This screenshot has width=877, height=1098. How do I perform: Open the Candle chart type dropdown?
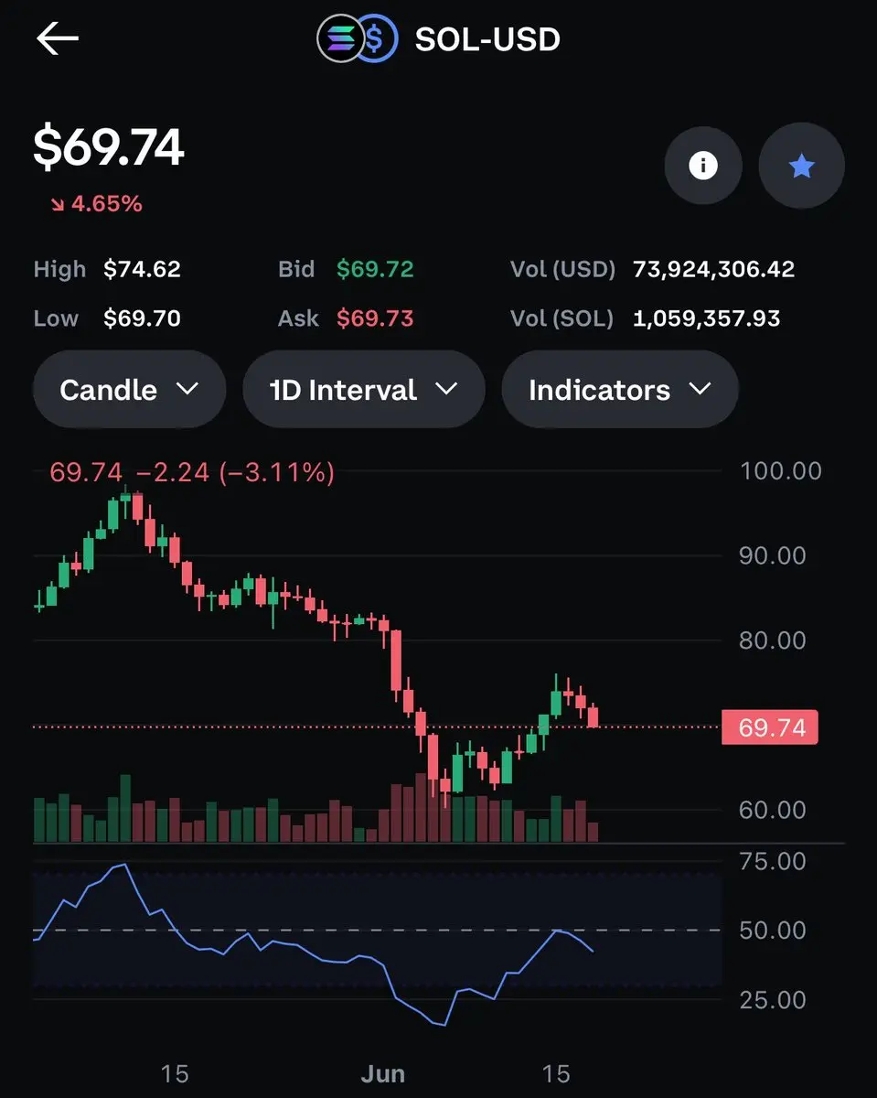(129, 390)
